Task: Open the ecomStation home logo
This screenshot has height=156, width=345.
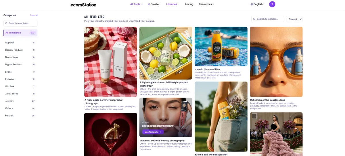Action: [x=83, y=4]
